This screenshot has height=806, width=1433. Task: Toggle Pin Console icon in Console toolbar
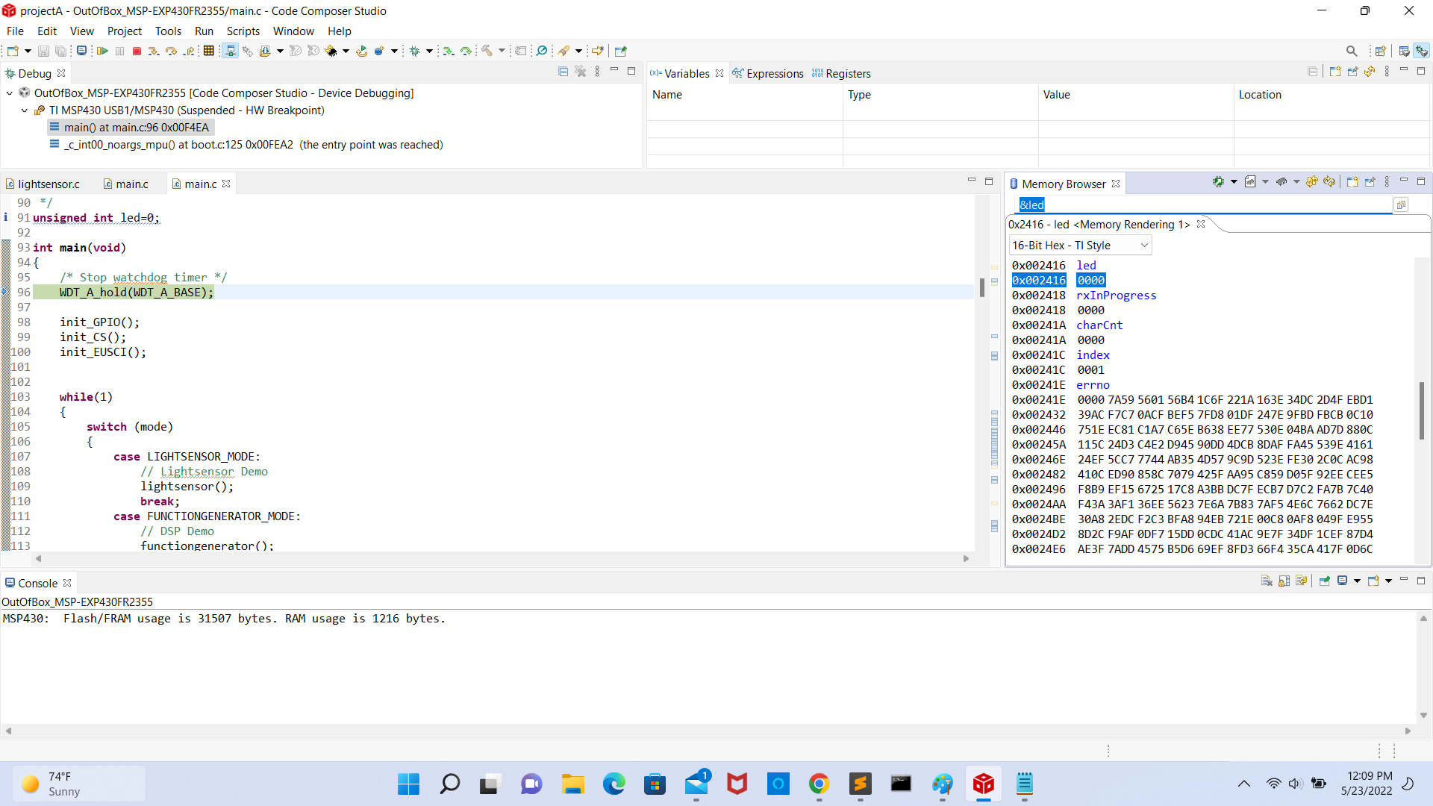point(1325,581)
